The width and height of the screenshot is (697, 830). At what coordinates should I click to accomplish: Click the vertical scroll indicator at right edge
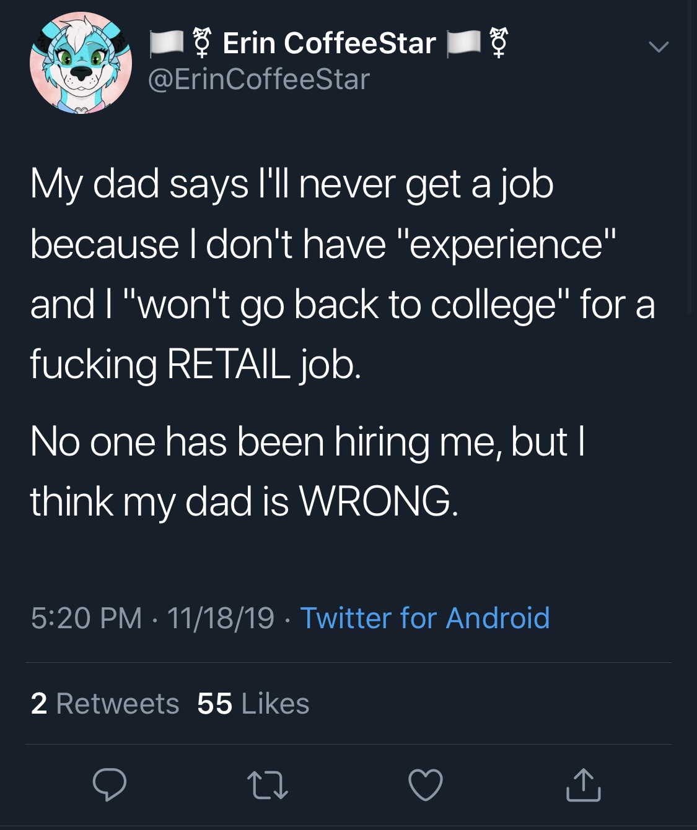click(x=690, y=155)
